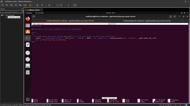Open the Library search dropdown arrow
Screen dimensions: 190x106
[22, 12]
